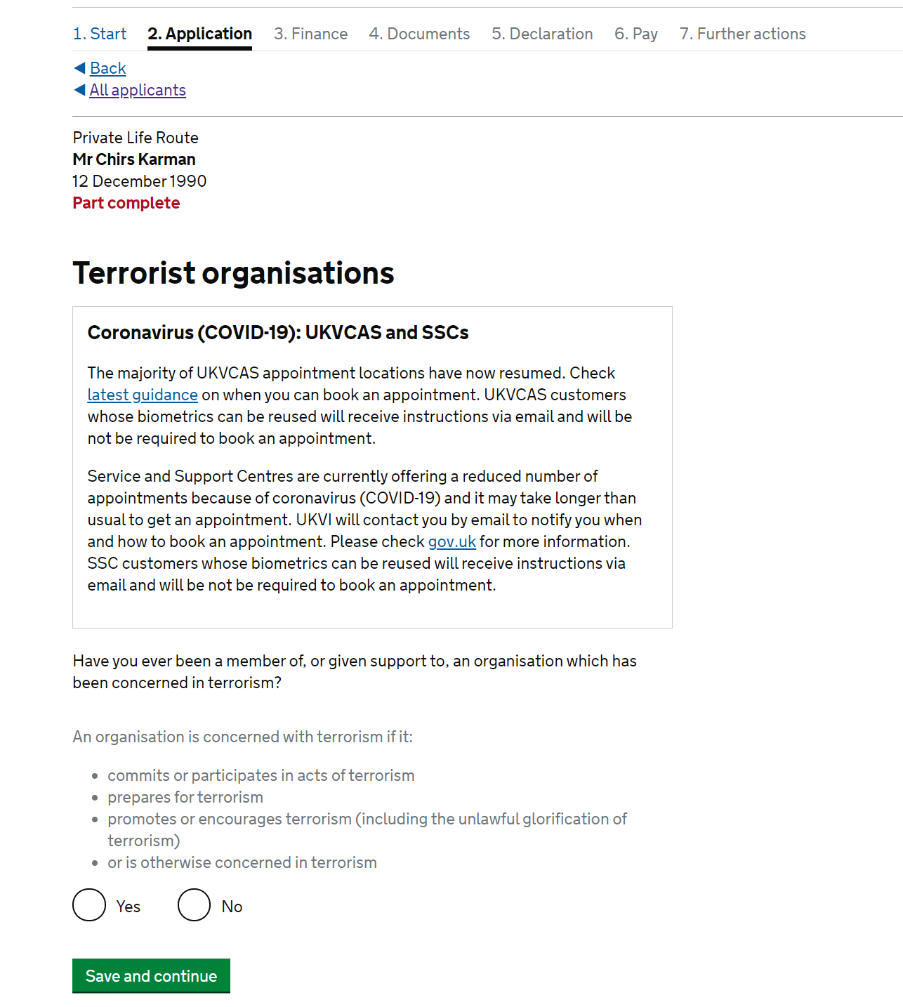Open the 7. Further actions step

click(742, 34)
